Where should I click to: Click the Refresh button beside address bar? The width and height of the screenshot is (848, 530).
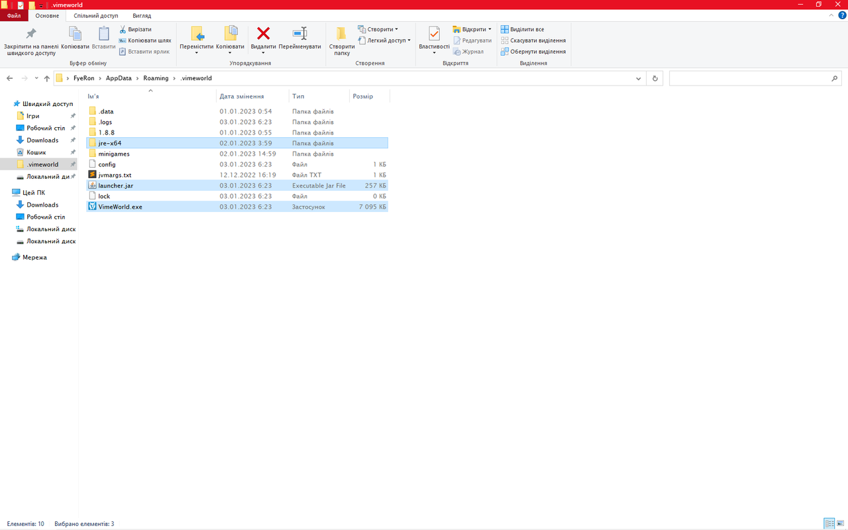pyautogui.click(x=655, y=78)
